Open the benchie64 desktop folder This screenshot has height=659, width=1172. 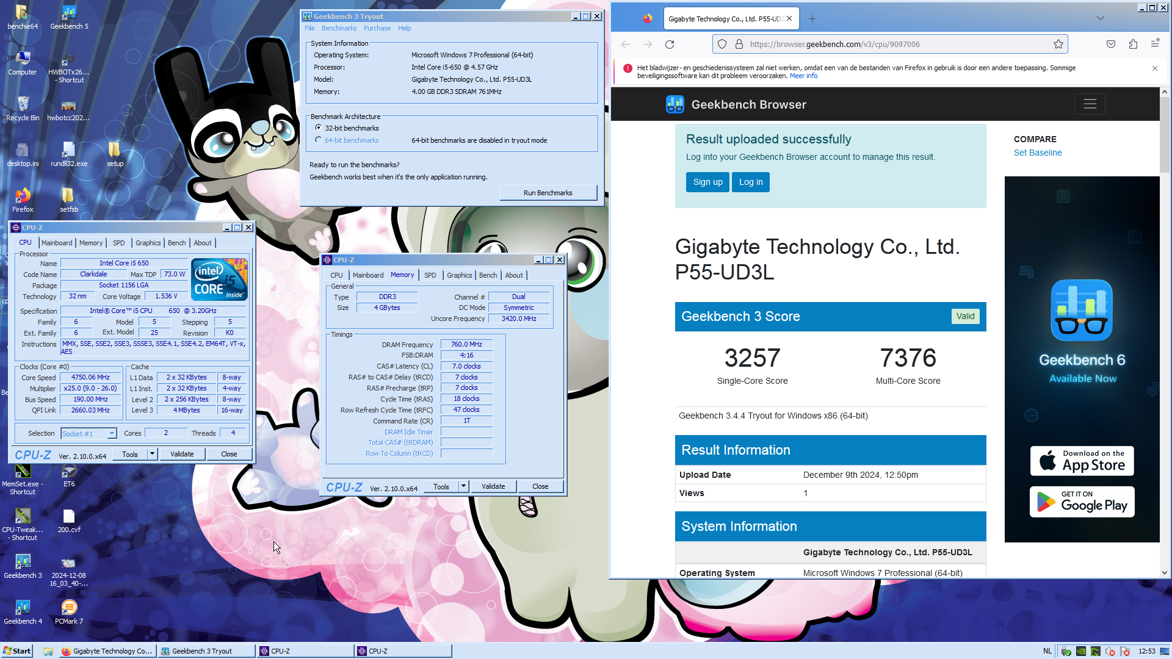(x=22, y=16)
